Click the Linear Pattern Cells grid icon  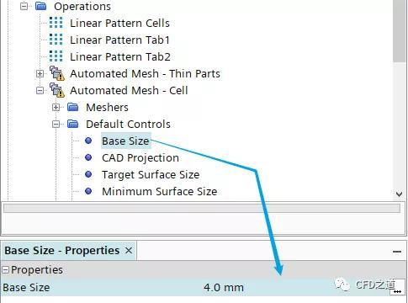(56, 23)
